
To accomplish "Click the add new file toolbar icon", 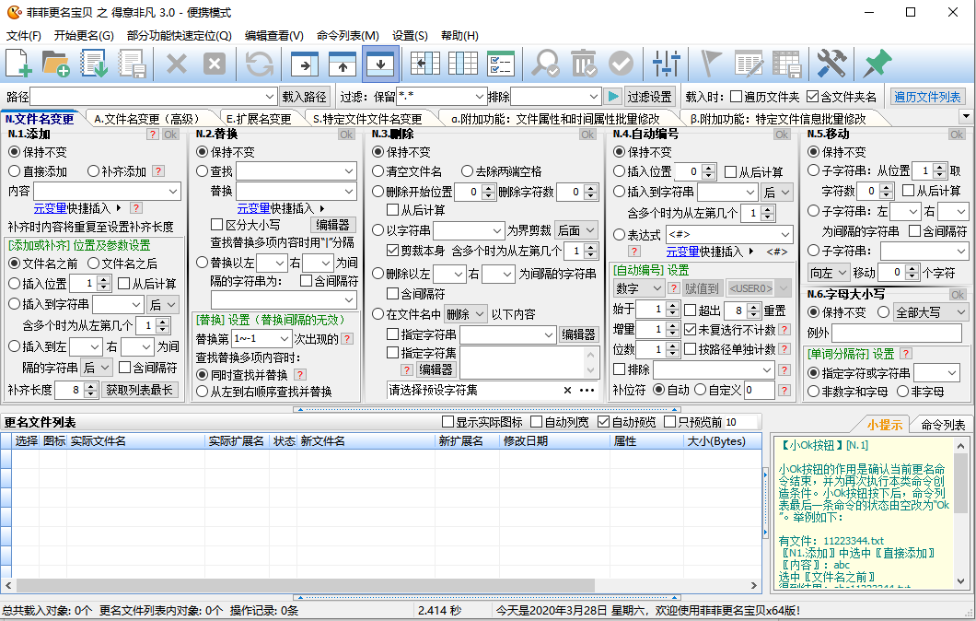I will click(x=19, y=64).
